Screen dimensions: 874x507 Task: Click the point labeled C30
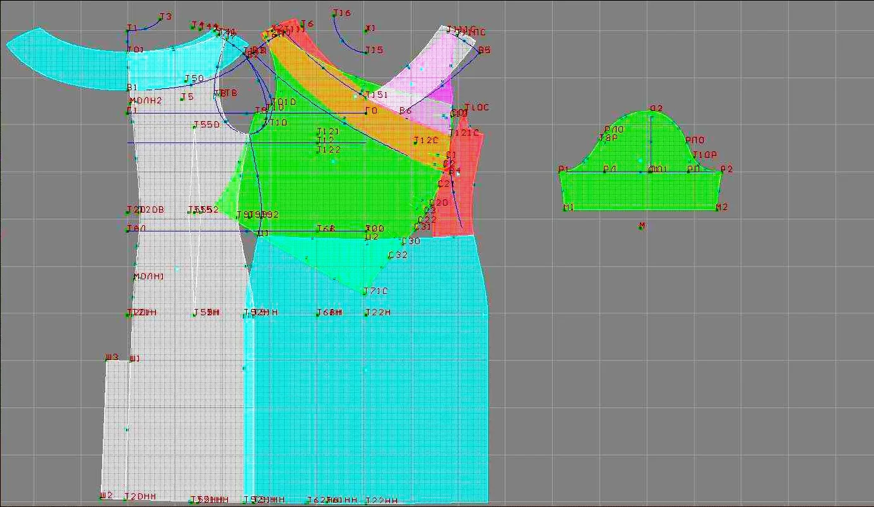(x=411, y=242)
